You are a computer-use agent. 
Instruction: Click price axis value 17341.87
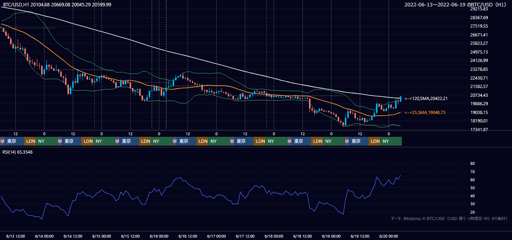click(x=479, y=130)
